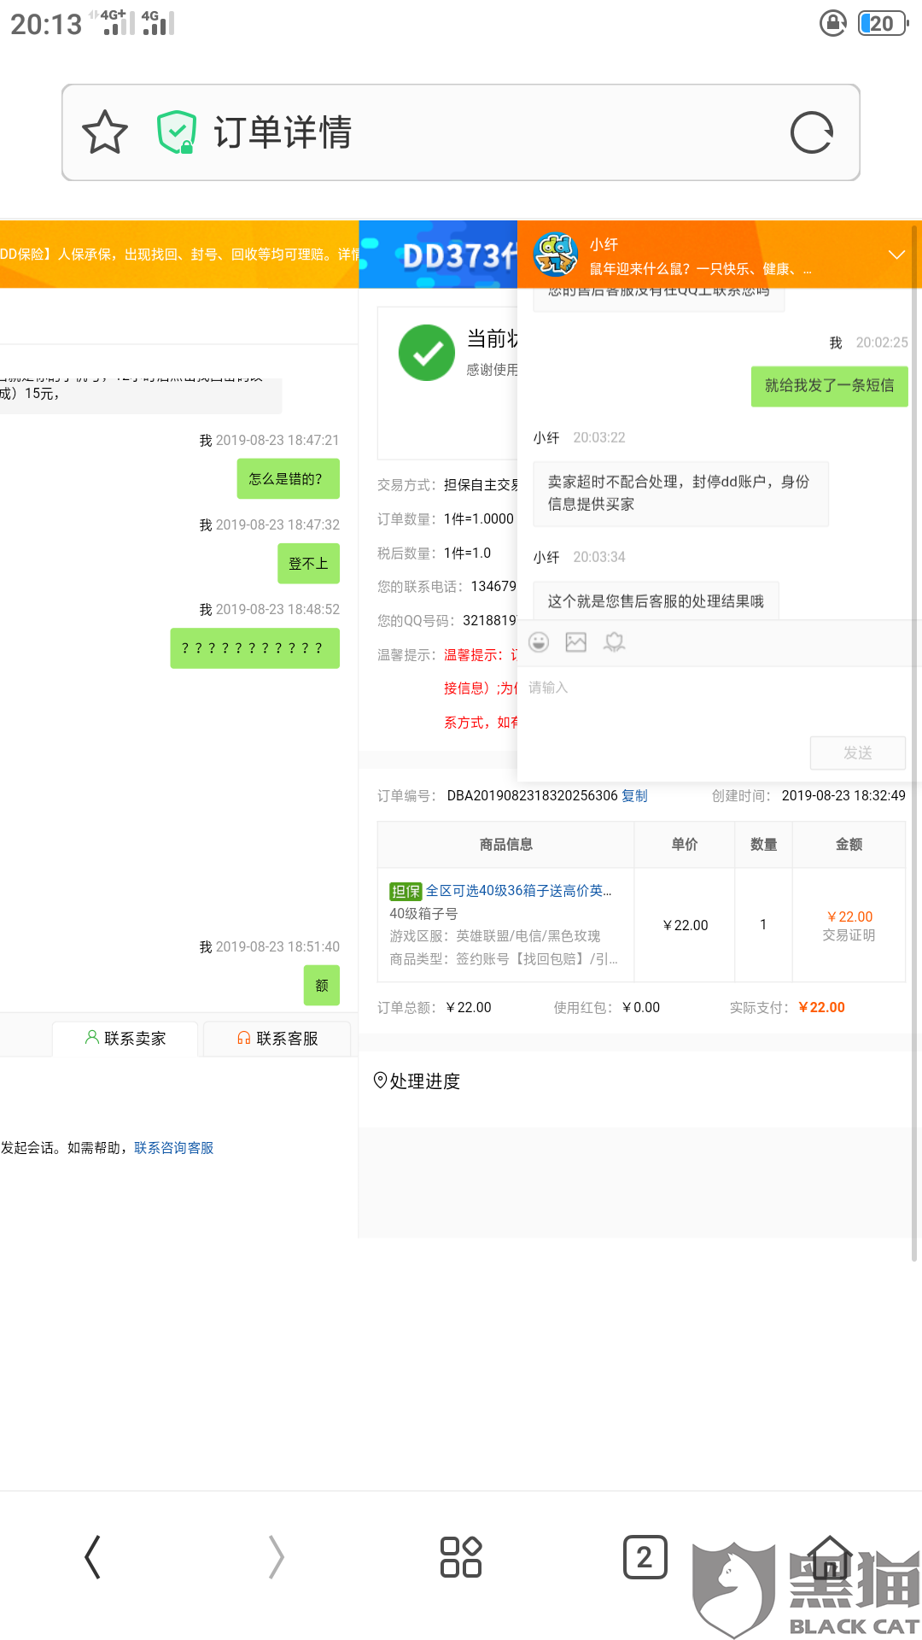Tap the battery indicator in status bar

click(883, 23)
